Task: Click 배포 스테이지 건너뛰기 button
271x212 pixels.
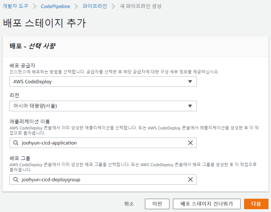Action: [x=207, y=204]
